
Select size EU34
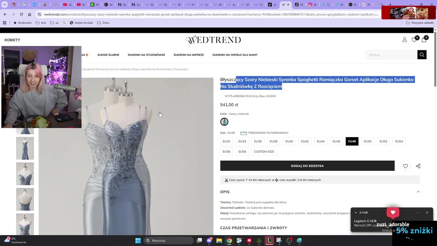[242, 141]
